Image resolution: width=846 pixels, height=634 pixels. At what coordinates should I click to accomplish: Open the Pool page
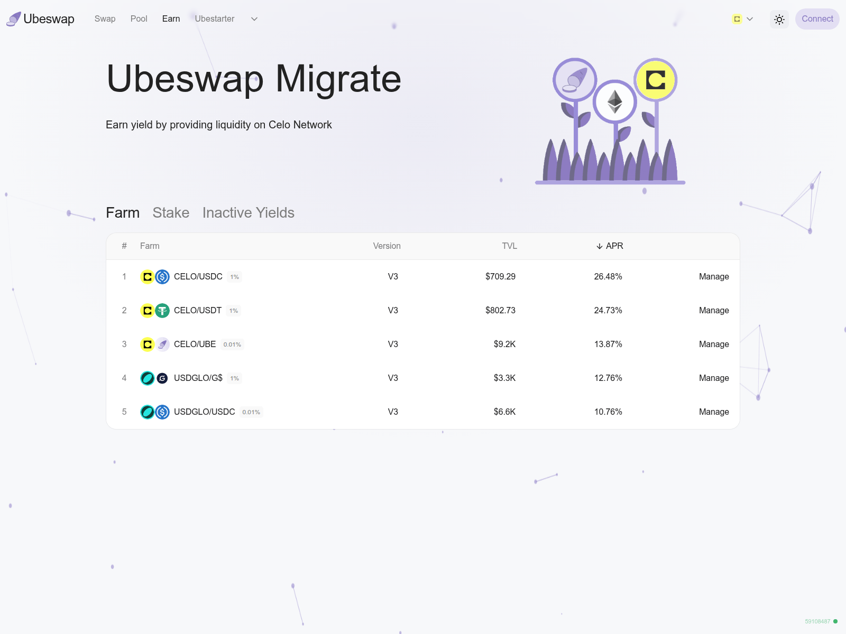(139, 19)
